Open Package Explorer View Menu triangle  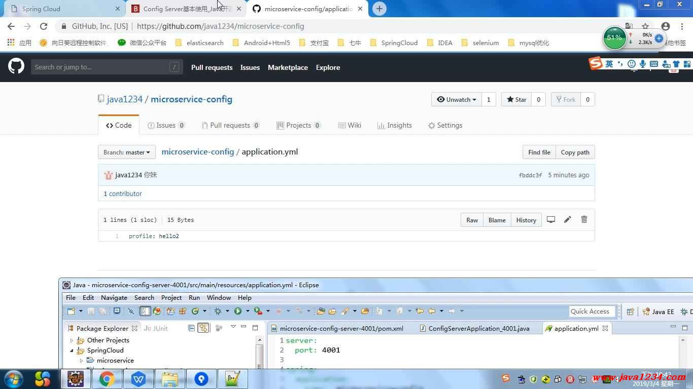coord(233,327)
